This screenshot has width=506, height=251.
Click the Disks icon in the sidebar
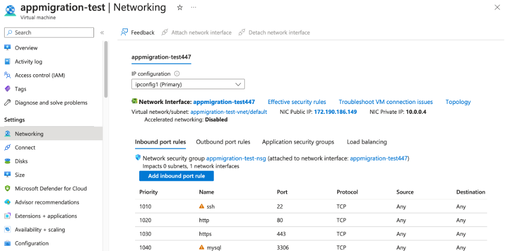coord(7,161)
